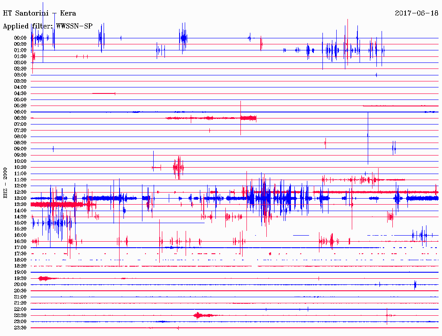Select the 17:00 time row label
Screen dimensions: 442x336
(x=20, y=248)
